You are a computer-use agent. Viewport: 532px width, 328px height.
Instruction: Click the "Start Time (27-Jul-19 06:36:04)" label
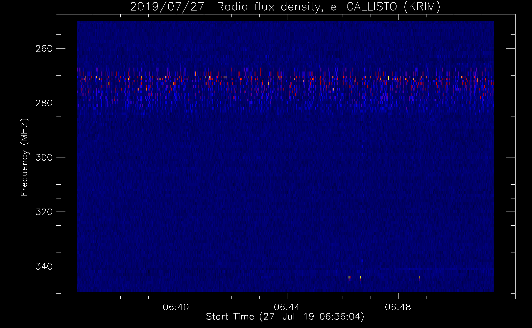pos(285,317)
